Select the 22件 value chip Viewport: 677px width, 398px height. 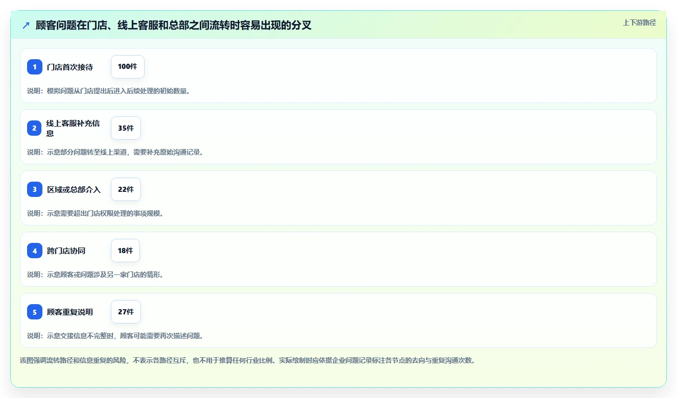tap(126, 189)
